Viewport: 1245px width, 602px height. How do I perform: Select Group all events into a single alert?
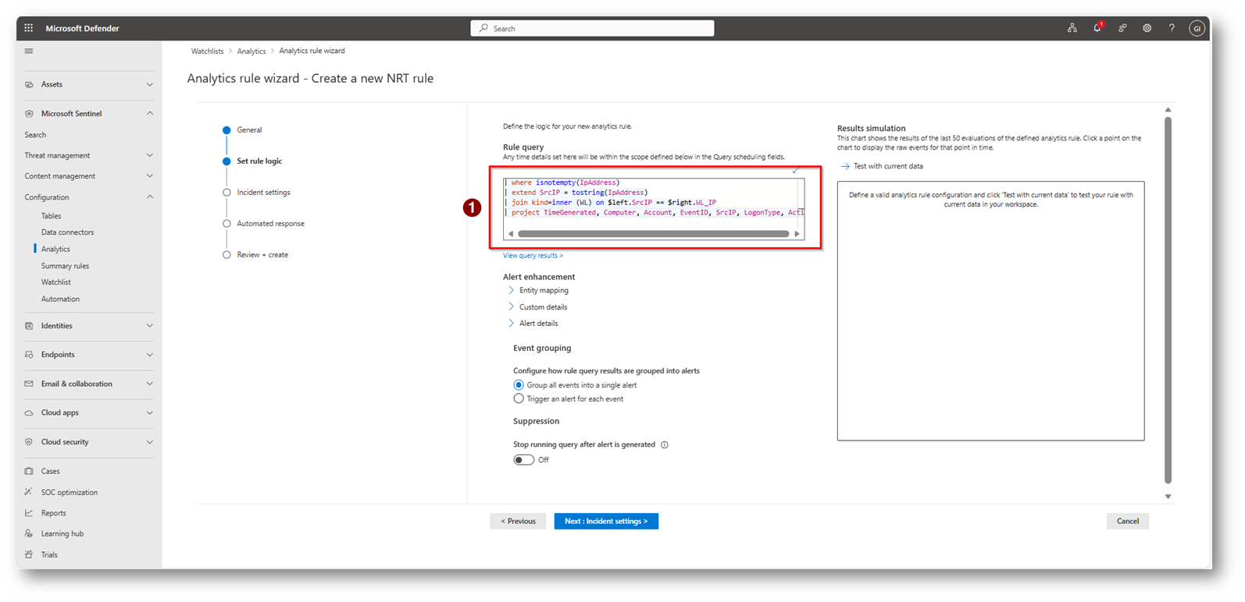tap(519, 385)
